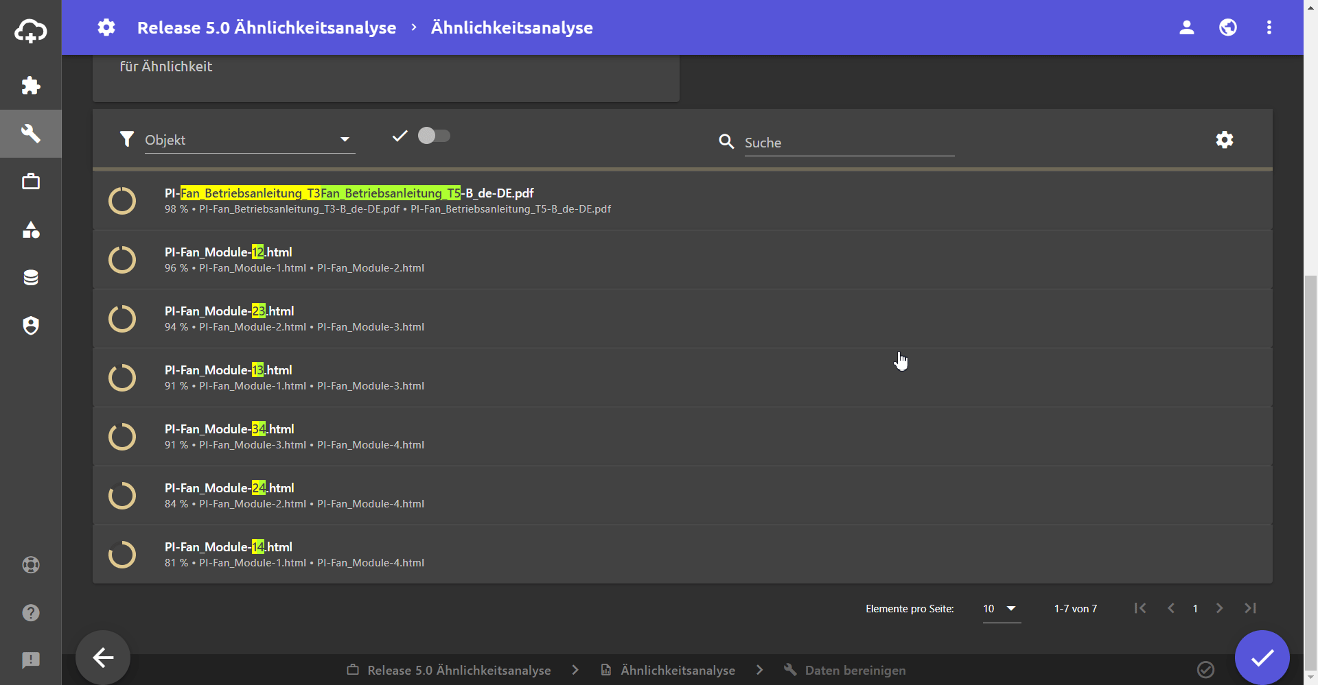Open the PI-Fan_Module-13.html row
The height and width of the screenshot is (685, 1318).
[x=682, y=378]
